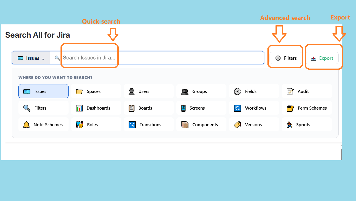
Task: Select the Transitions shuffle icon tile
Action: [x=149, y=124]
